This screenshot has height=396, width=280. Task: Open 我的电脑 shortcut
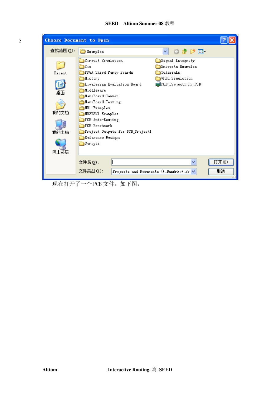pos(60,127)
